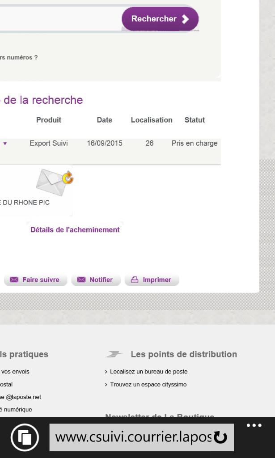This screenshot has width=275, height=458.
Task: Open Détails de l'acheminement link
Action: [75, 230]
